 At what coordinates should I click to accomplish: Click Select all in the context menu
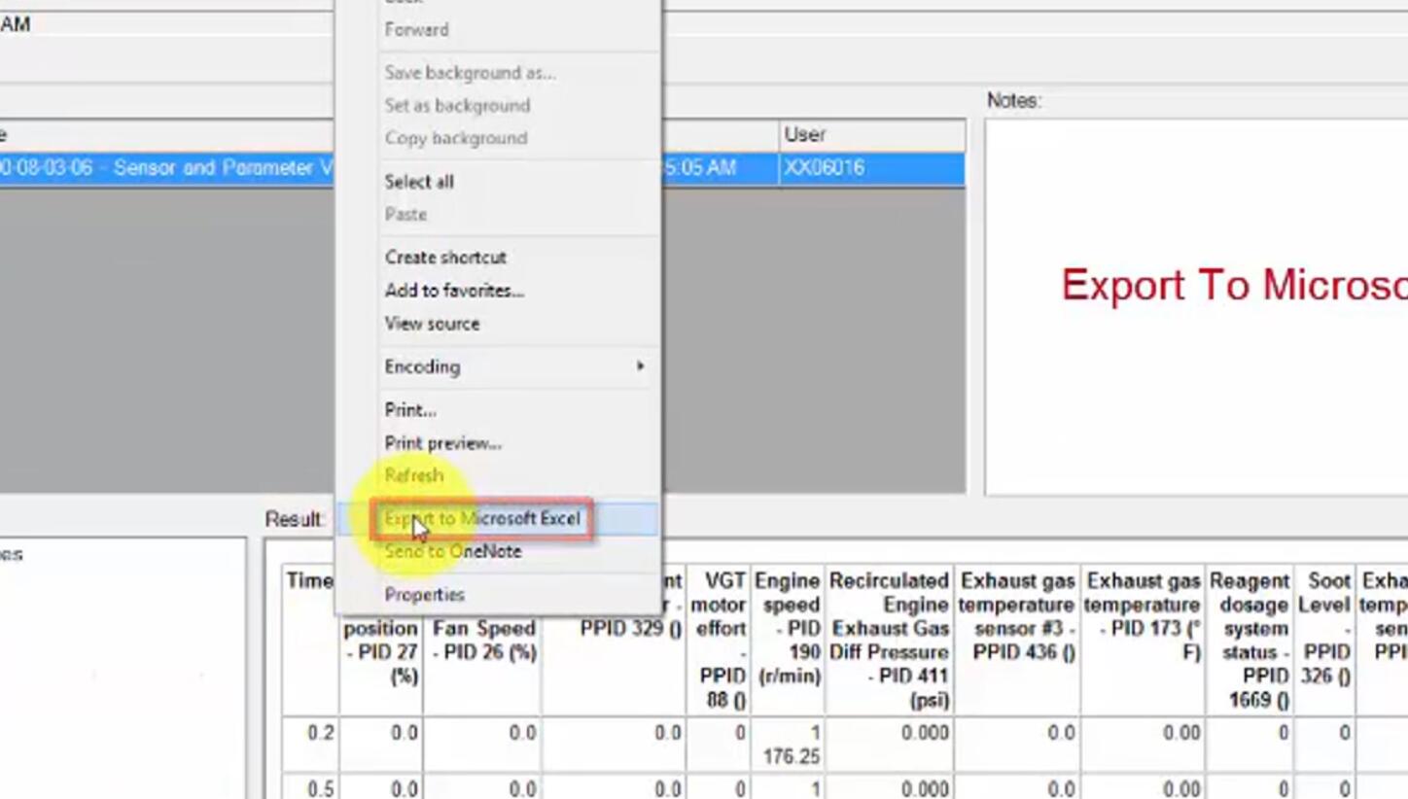(419, 182)
